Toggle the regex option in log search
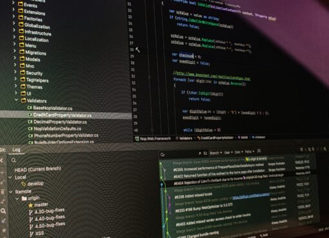 pos(199,153)
